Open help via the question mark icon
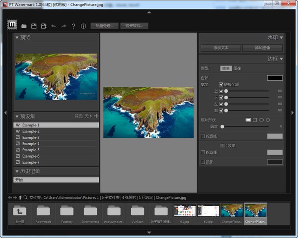 click(74, 26)
